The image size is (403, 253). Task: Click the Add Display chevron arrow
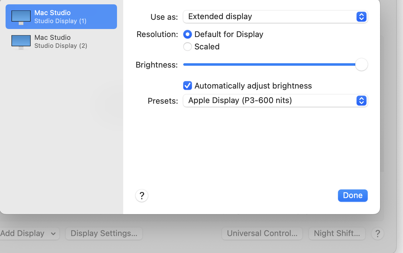53,234
